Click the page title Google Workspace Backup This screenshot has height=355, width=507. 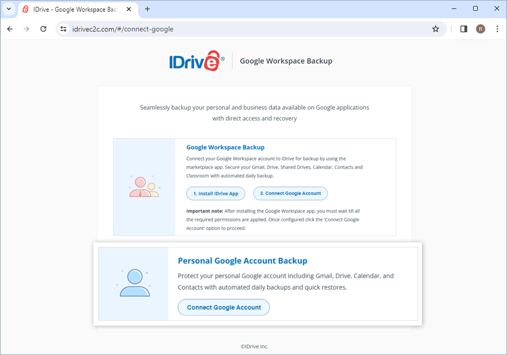[x=286, y=61]
